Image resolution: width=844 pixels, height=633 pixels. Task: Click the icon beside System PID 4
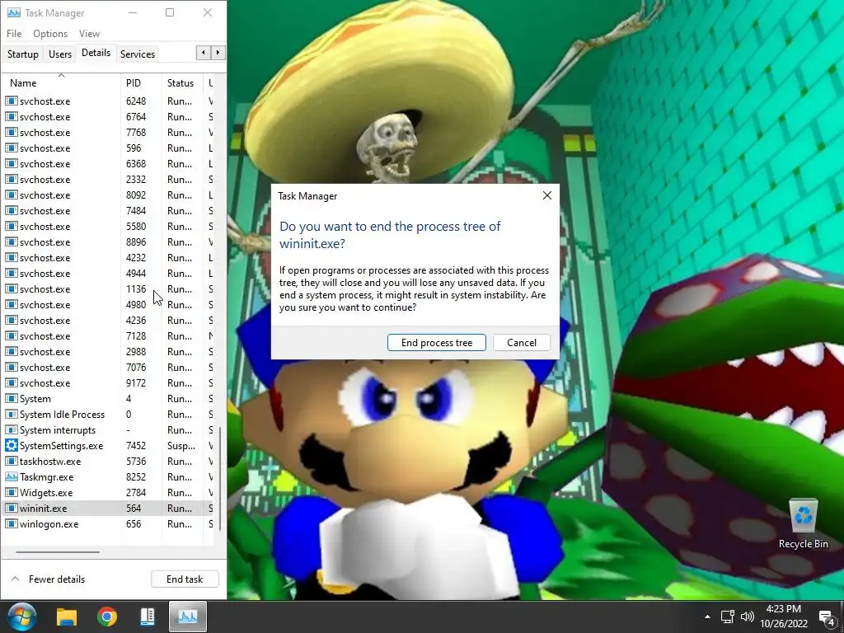pyautogui.click(x=11, y=399)
